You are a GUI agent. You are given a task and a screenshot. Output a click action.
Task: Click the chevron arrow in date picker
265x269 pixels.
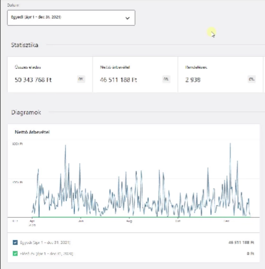coord(127,18)
